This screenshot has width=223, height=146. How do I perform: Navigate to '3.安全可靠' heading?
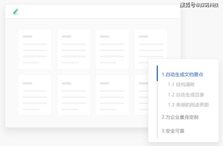tap(173, 131)
